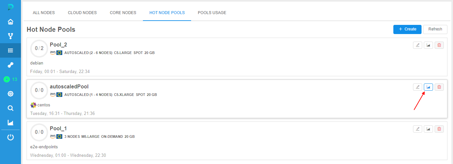Delete autoscaledPool with trash icon

[439, 87]
